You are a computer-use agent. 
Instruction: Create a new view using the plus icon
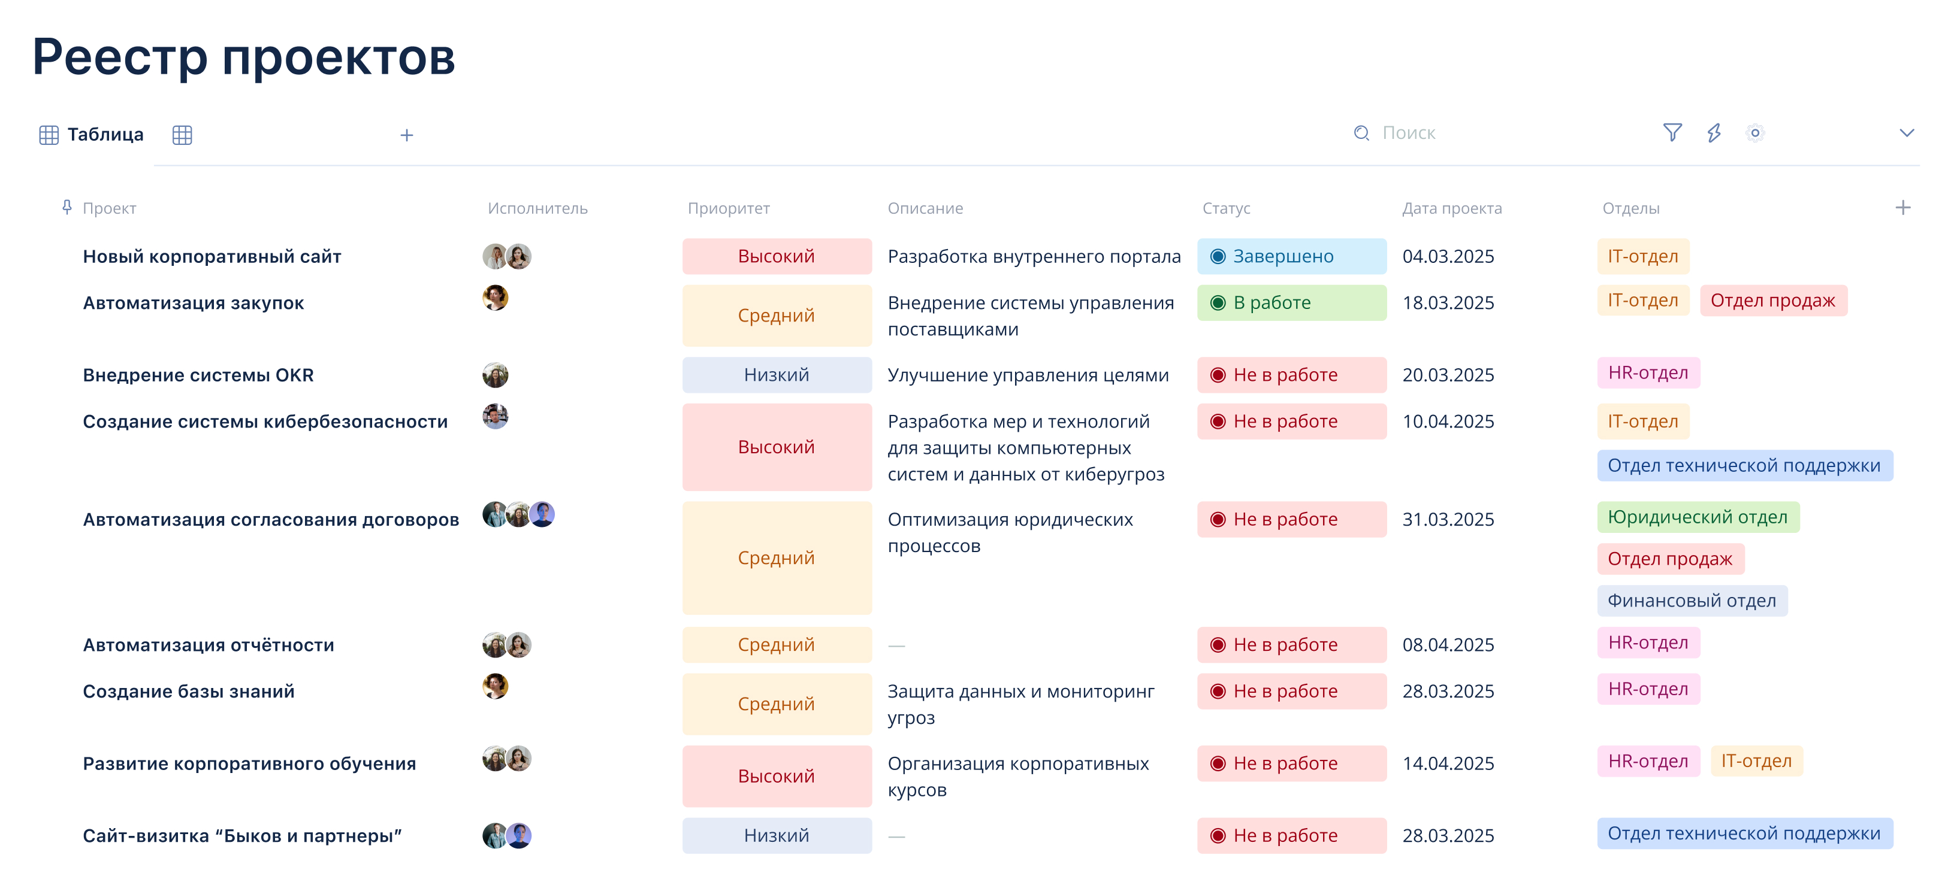[407, 135]
